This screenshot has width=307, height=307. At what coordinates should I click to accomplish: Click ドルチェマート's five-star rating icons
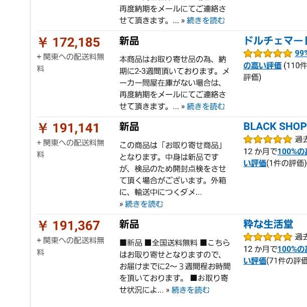[267, 53]
